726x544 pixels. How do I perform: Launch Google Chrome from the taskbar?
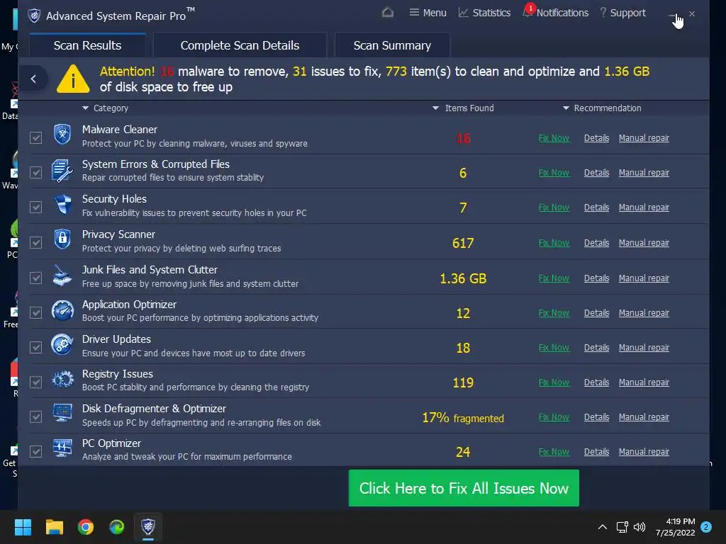(86, 527)
